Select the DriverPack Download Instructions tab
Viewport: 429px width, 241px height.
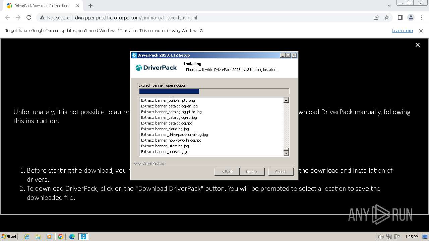coord(43,6)
